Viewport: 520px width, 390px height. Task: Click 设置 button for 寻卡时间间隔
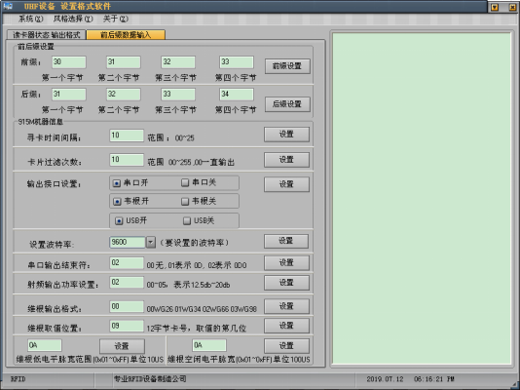coord(286,135)
